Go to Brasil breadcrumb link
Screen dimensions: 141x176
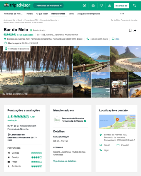pos(20,20)
